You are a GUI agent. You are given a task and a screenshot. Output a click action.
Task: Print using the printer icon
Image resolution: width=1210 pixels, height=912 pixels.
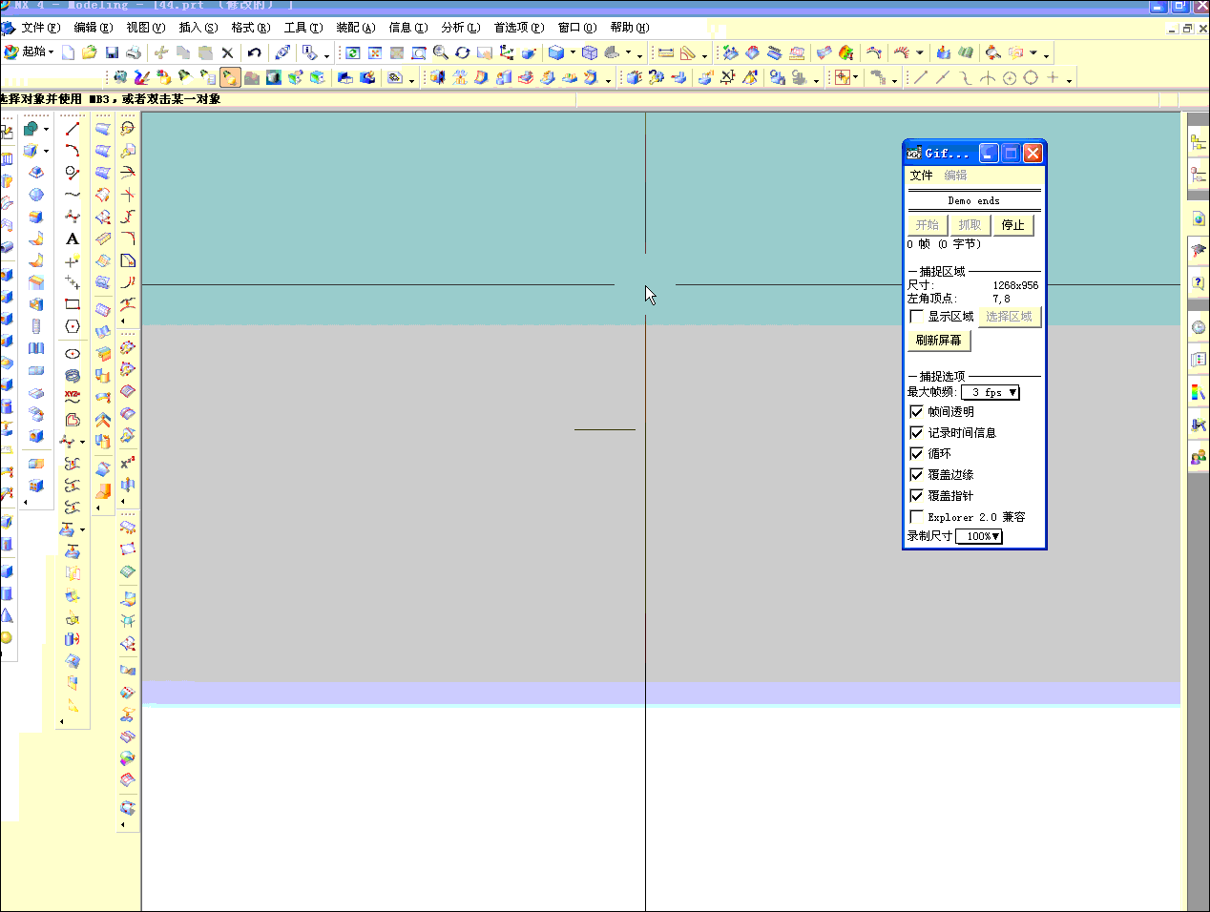pos(134,52)
